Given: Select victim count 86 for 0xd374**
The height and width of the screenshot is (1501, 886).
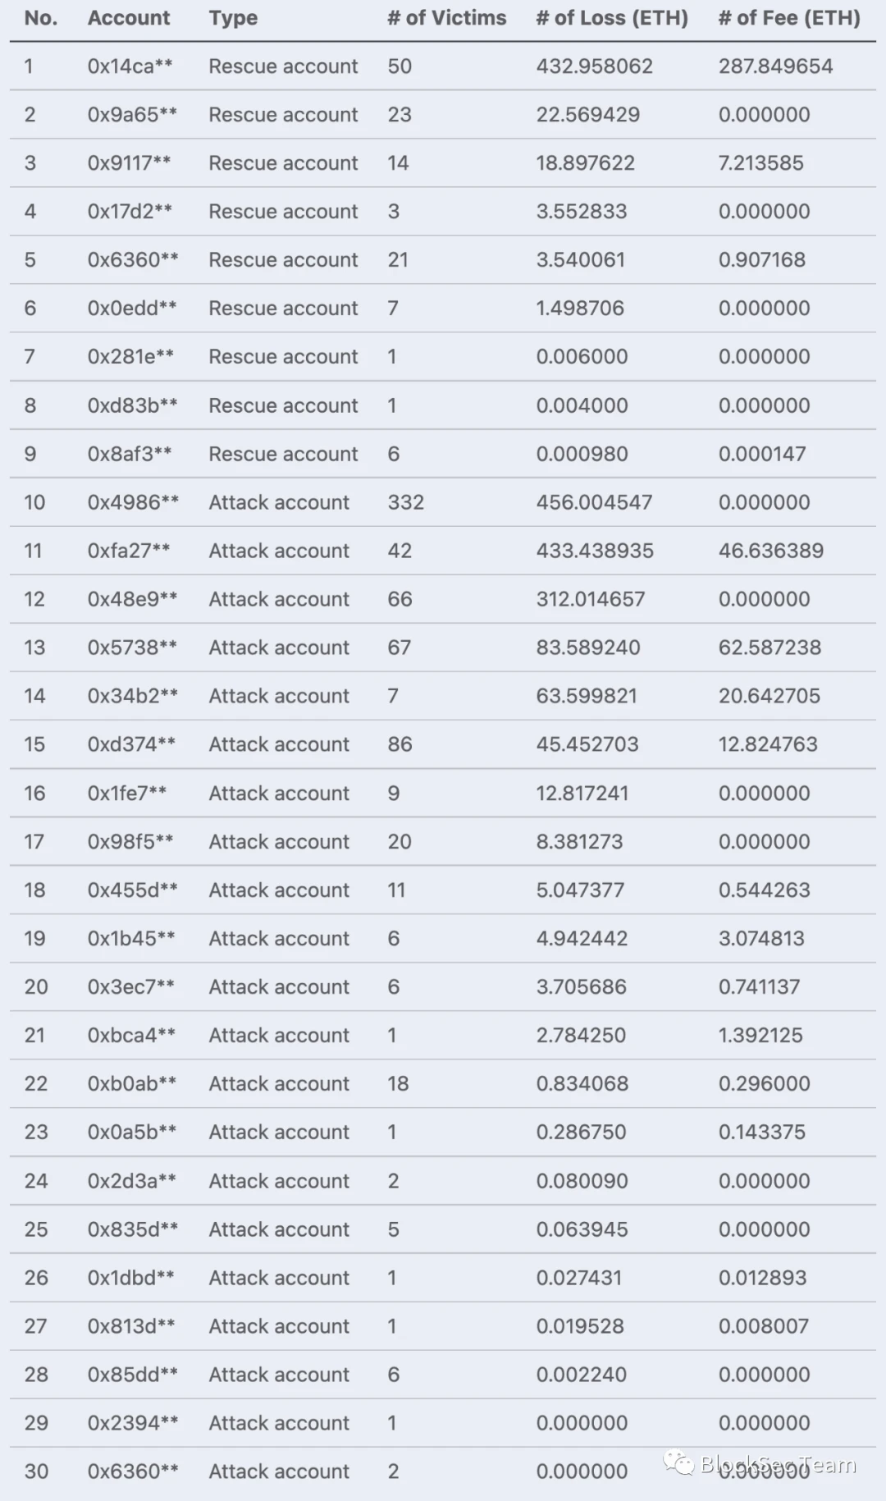Looking at the screenshot, I should tap(400, 744).
